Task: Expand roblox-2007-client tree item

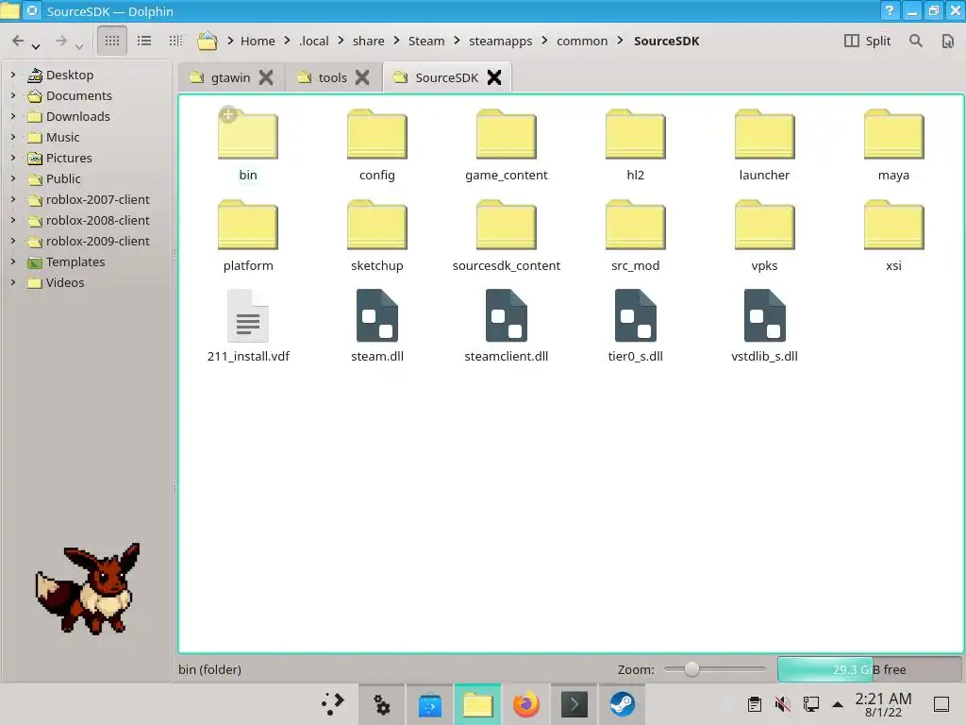Action: coord(13,199)
